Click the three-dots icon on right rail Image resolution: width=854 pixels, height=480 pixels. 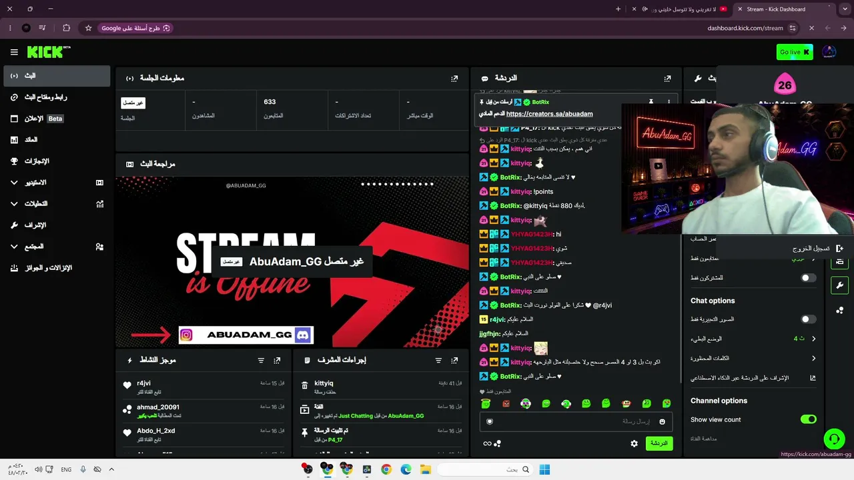[839, 310]
